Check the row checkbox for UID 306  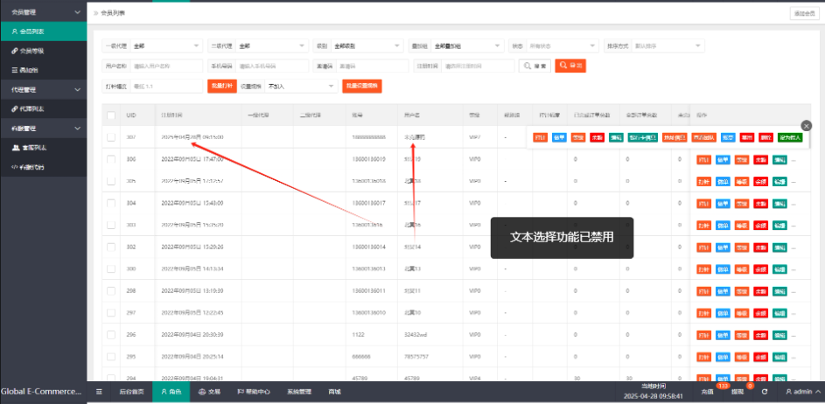[x=111, y=159]
